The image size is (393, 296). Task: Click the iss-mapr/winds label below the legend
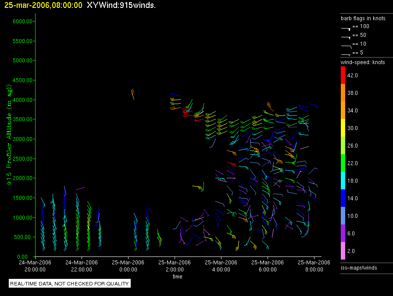click(359, 267)
